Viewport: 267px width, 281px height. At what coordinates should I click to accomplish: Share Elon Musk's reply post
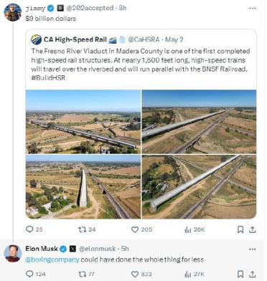253,274
